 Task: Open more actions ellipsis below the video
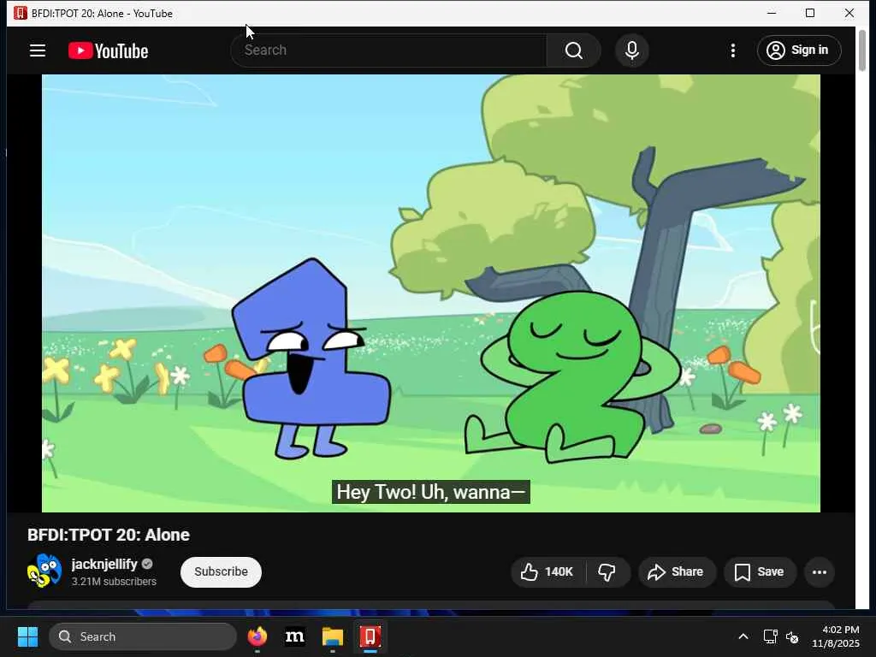(x=819, y=571)
